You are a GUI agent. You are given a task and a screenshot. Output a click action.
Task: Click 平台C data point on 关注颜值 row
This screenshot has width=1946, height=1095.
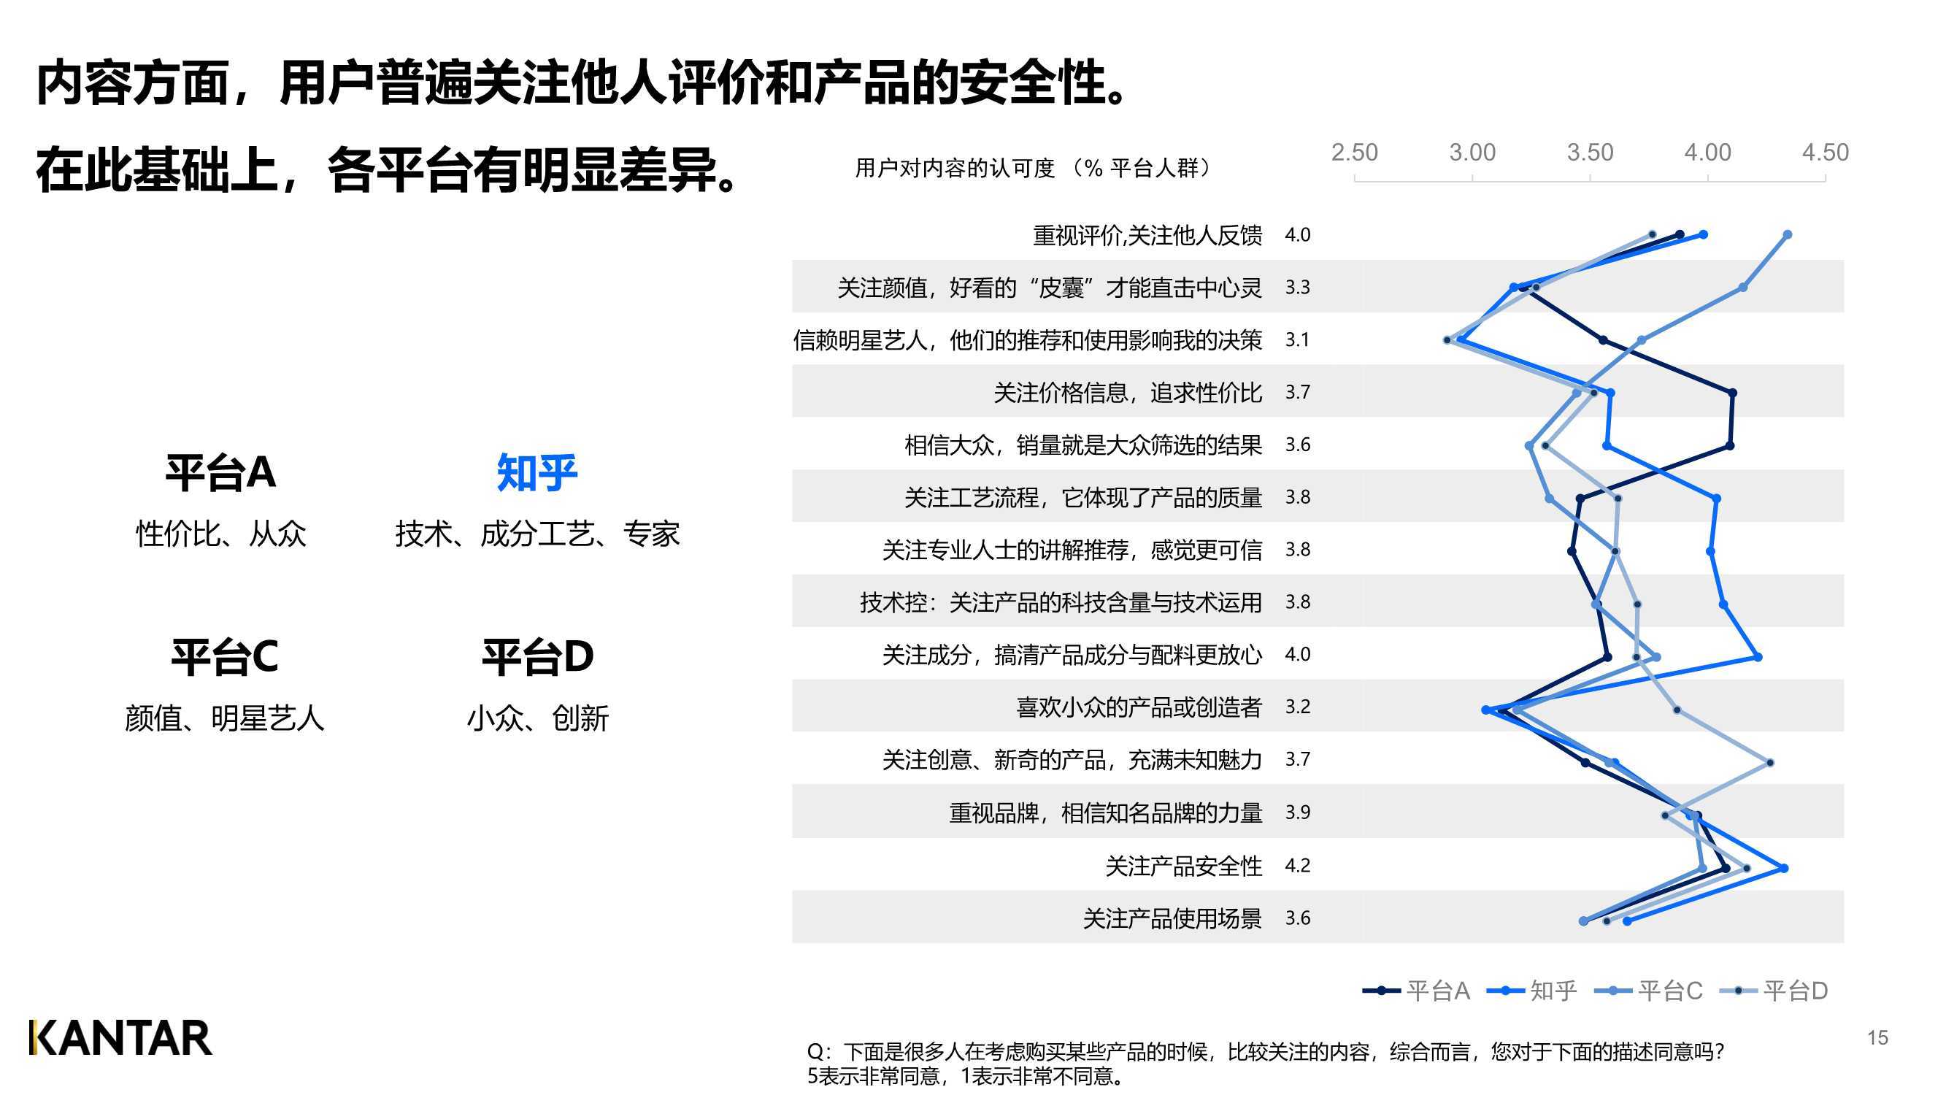pos(1743,287)
